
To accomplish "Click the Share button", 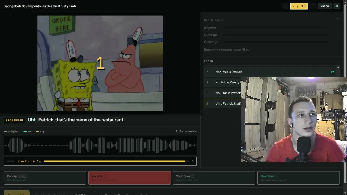I will [x=324, y=6].
